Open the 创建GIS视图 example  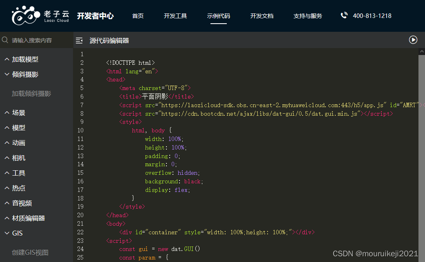[30, 253]
